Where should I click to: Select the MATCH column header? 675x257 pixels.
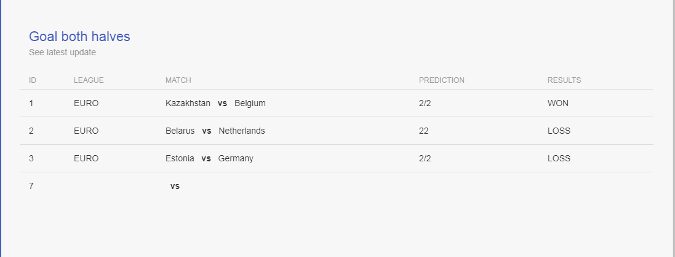coord(178,80)
